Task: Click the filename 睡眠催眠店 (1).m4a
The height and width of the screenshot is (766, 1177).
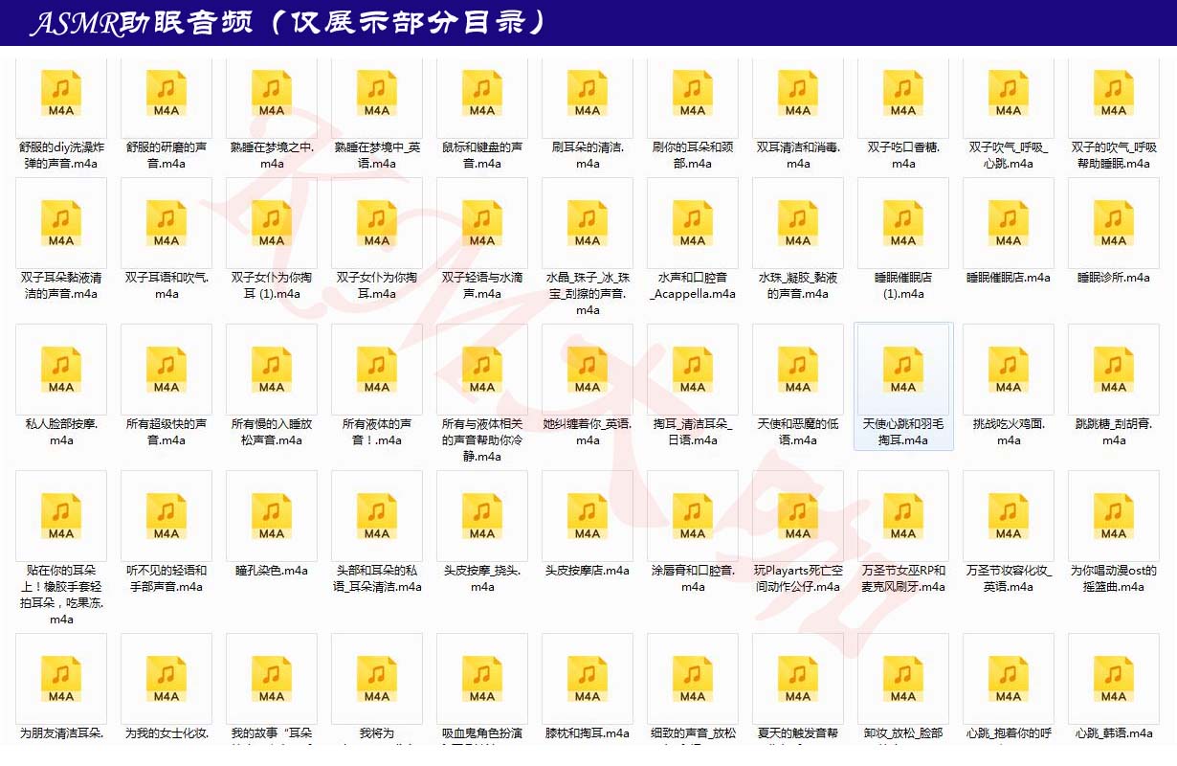Action: coord(903,285)
